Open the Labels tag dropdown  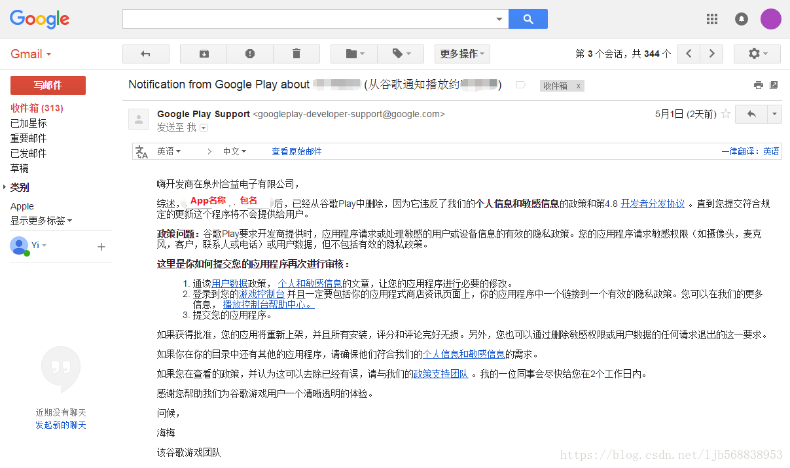(x=401, y=54)
